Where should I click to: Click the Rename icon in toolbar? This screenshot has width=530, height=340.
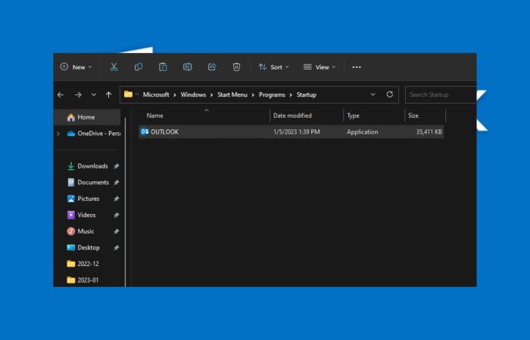187,66
